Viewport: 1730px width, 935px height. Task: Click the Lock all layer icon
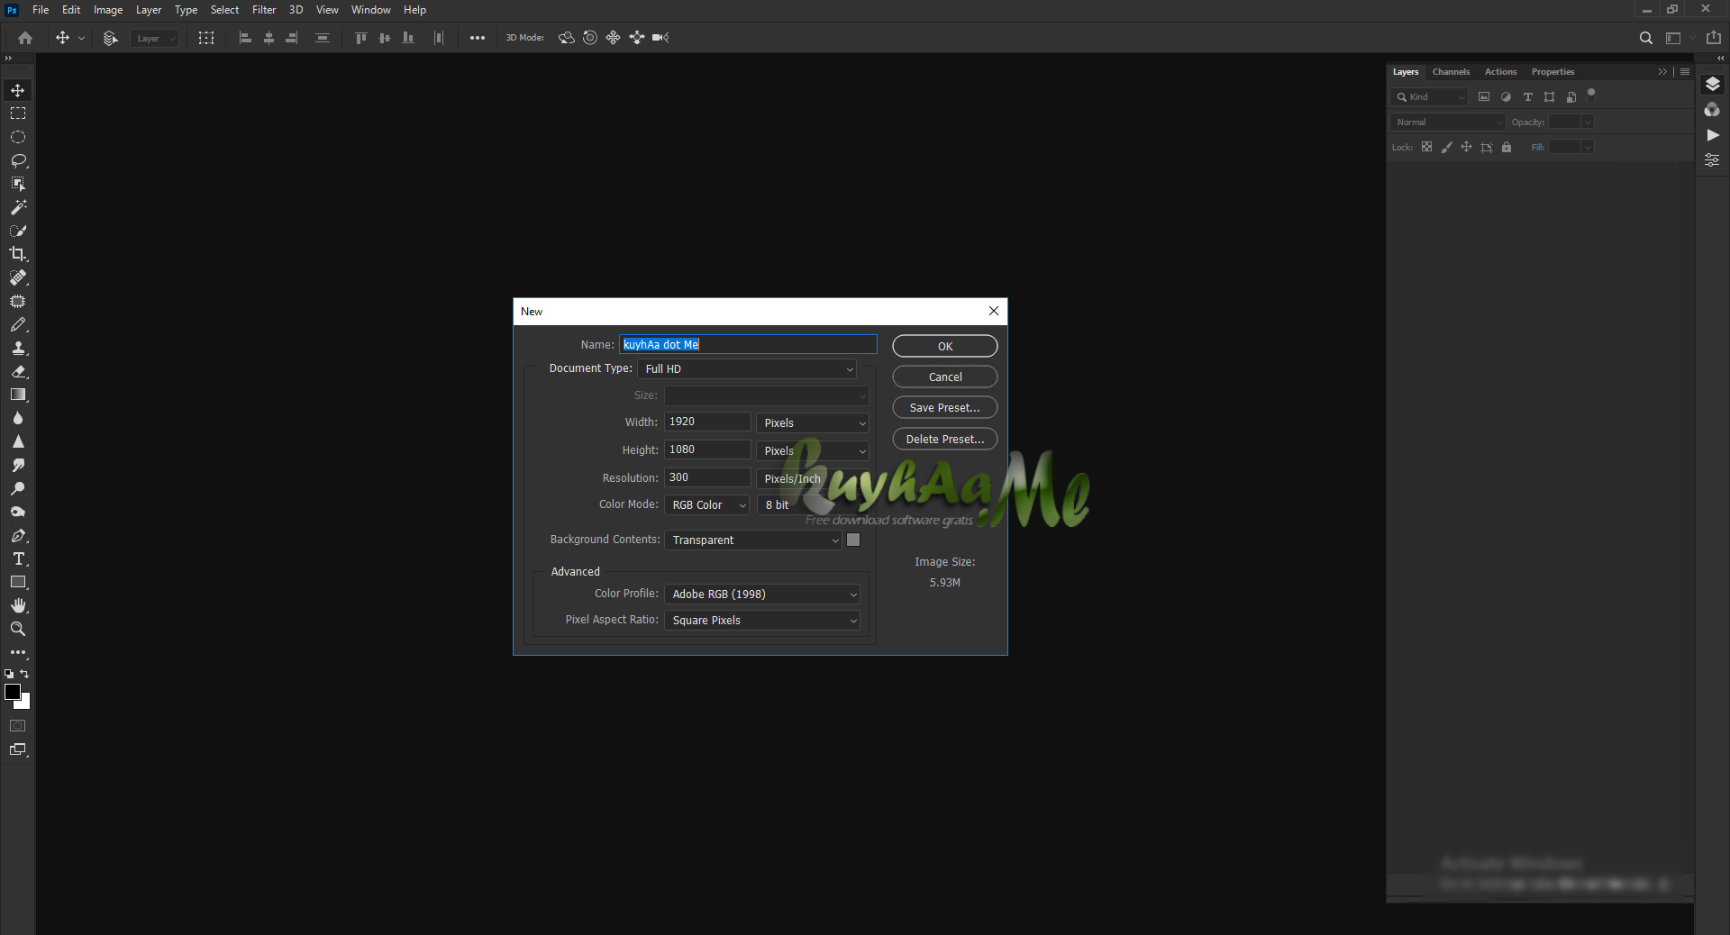1507,147
